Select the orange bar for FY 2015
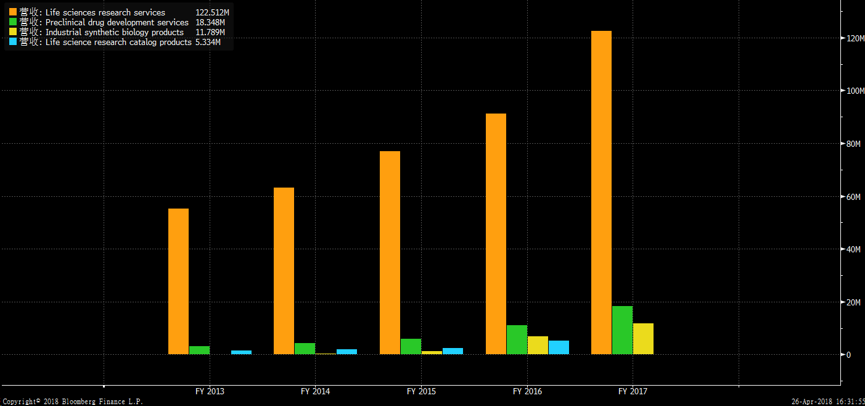The height and width of the screenshot is (406, 865). [390, 252]
